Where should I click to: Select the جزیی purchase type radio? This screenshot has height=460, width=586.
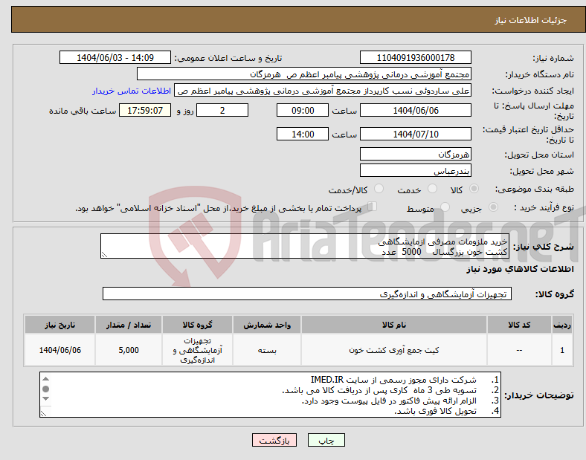493,207
